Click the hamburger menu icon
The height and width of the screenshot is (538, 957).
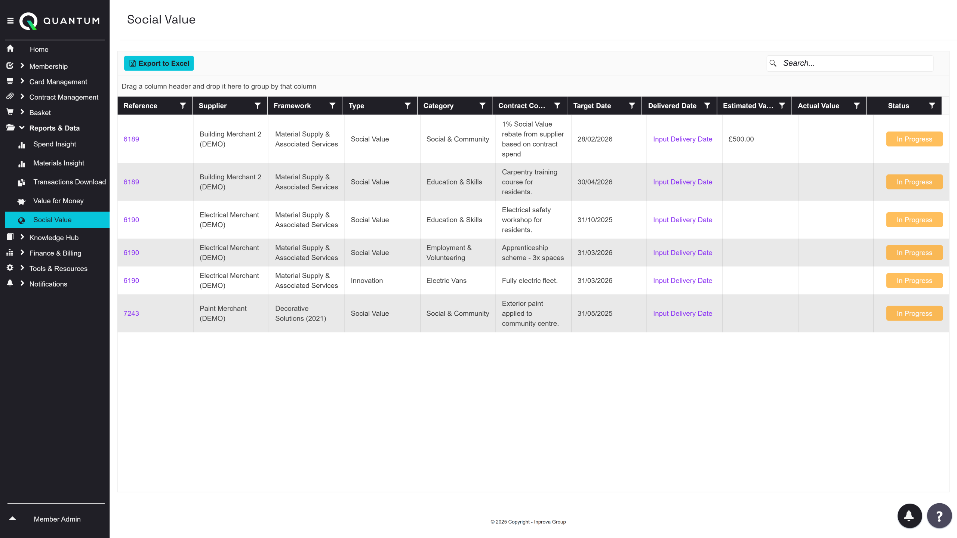pyautogui.click(x=10, y=21)
